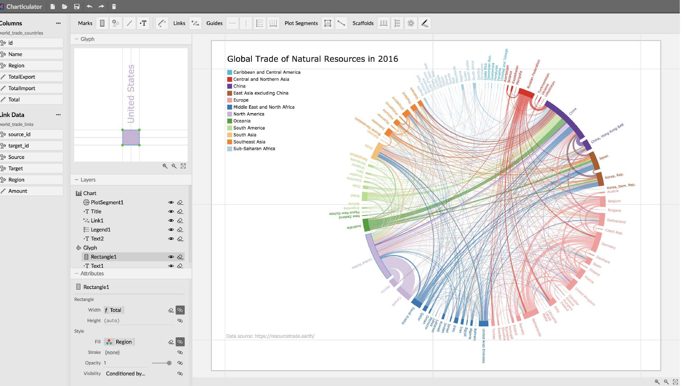Click the trash reset icon
Image resolution: width=683 pixels, height=386 pixels.
point(114,6)
